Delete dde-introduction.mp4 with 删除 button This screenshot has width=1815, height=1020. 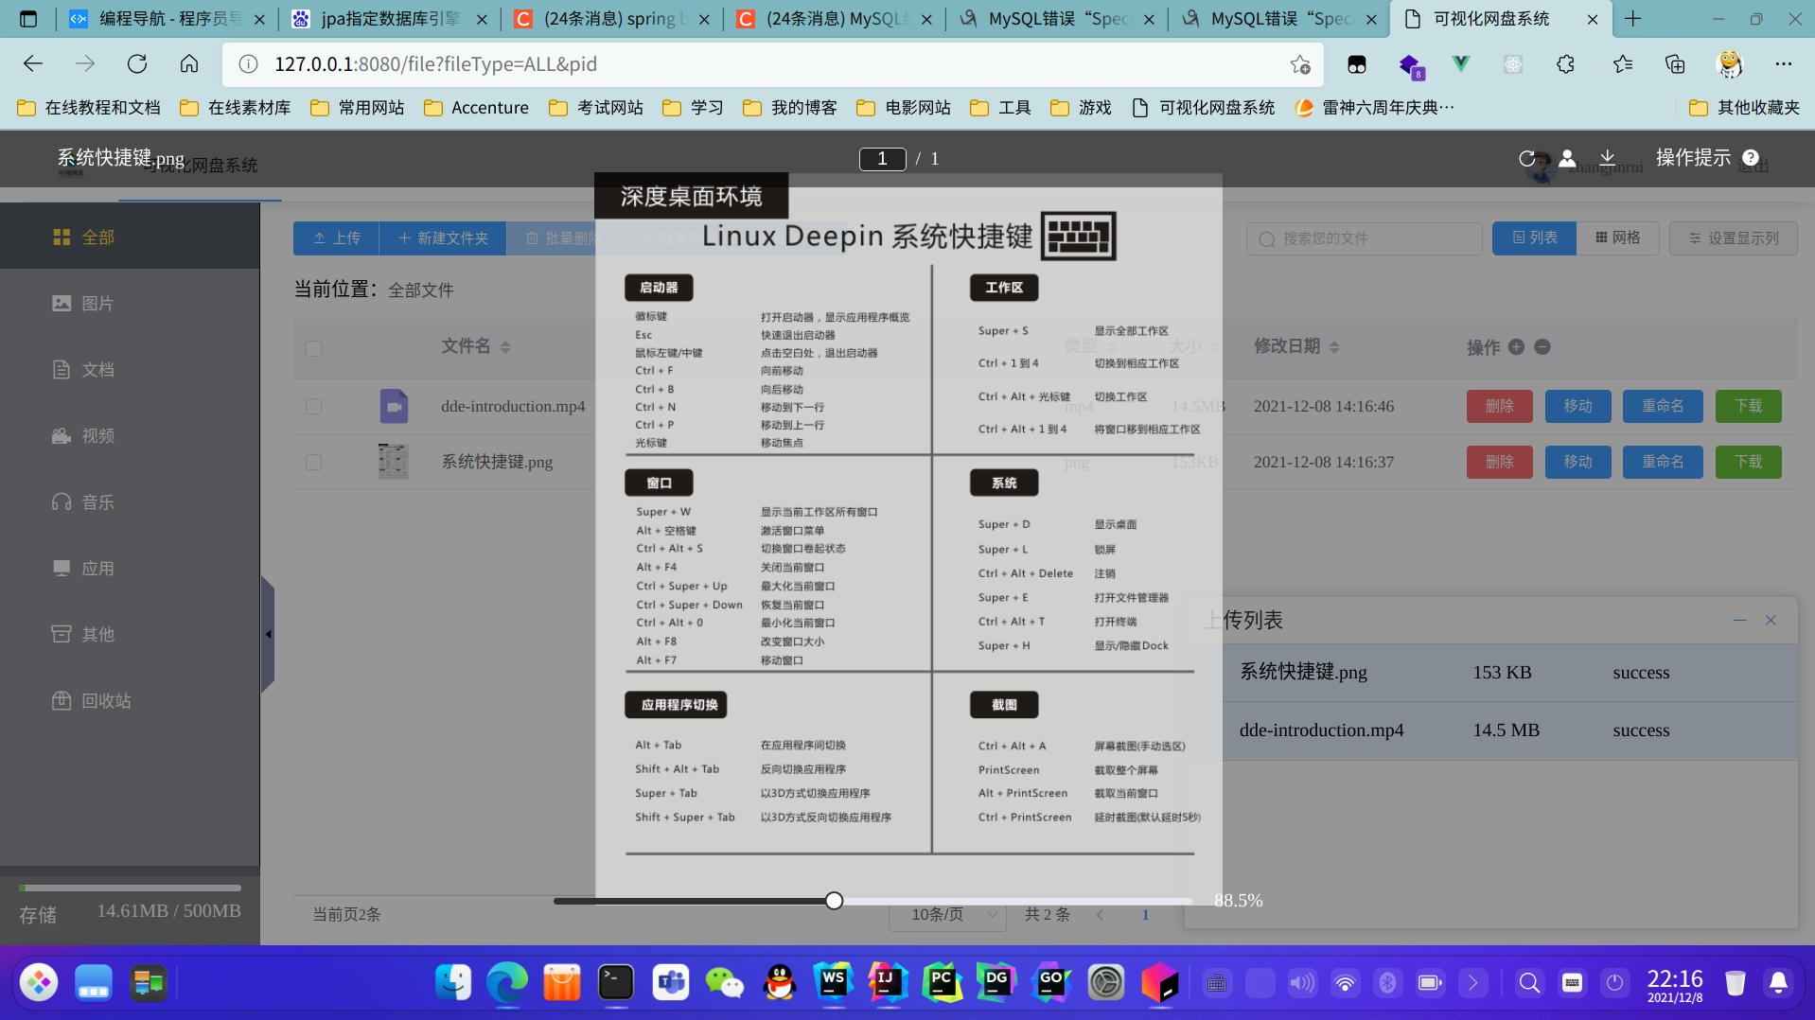point(1500,406)
